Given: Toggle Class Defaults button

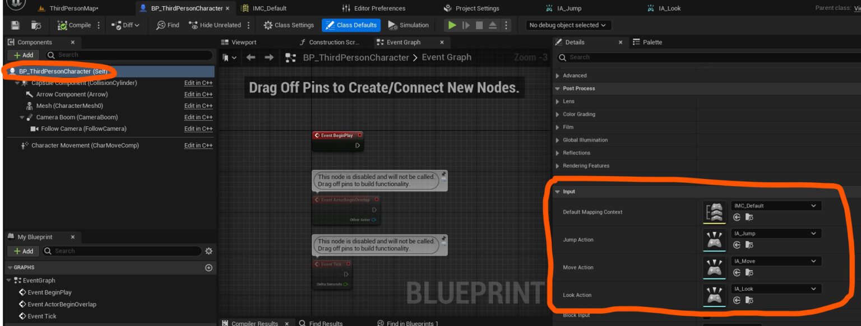Looking at the screenshot, I should pyautogui.click(x=351, y=25).
